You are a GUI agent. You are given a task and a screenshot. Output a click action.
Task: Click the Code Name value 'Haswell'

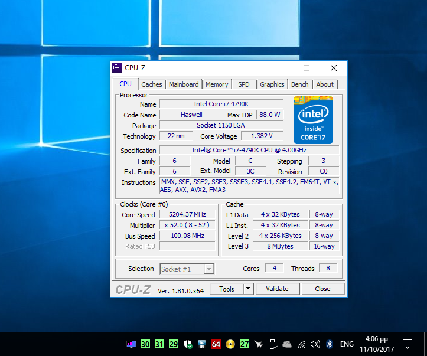tap(191, 115)
